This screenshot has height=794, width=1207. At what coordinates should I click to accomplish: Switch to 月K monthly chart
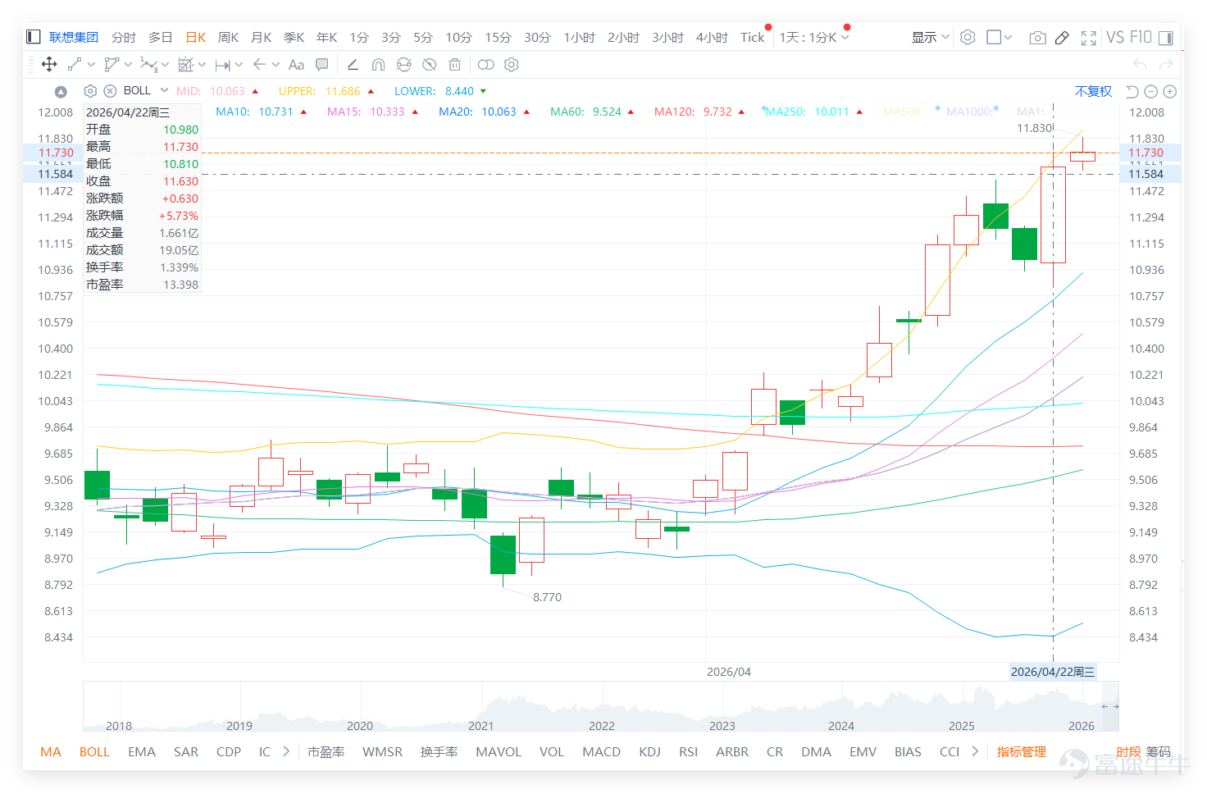pyautogui.click(x=262, y=37)
